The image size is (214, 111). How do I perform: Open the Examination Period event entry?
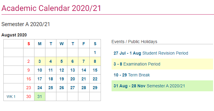coord(162,64)
